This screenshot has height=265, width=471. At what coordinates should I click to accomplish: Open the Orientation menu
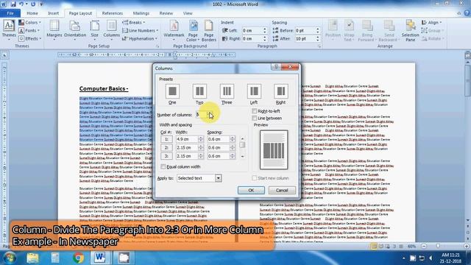(75, 30)
